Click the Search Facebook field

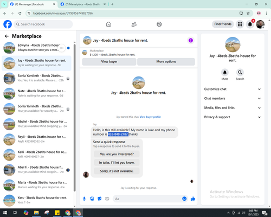(43, 24)
